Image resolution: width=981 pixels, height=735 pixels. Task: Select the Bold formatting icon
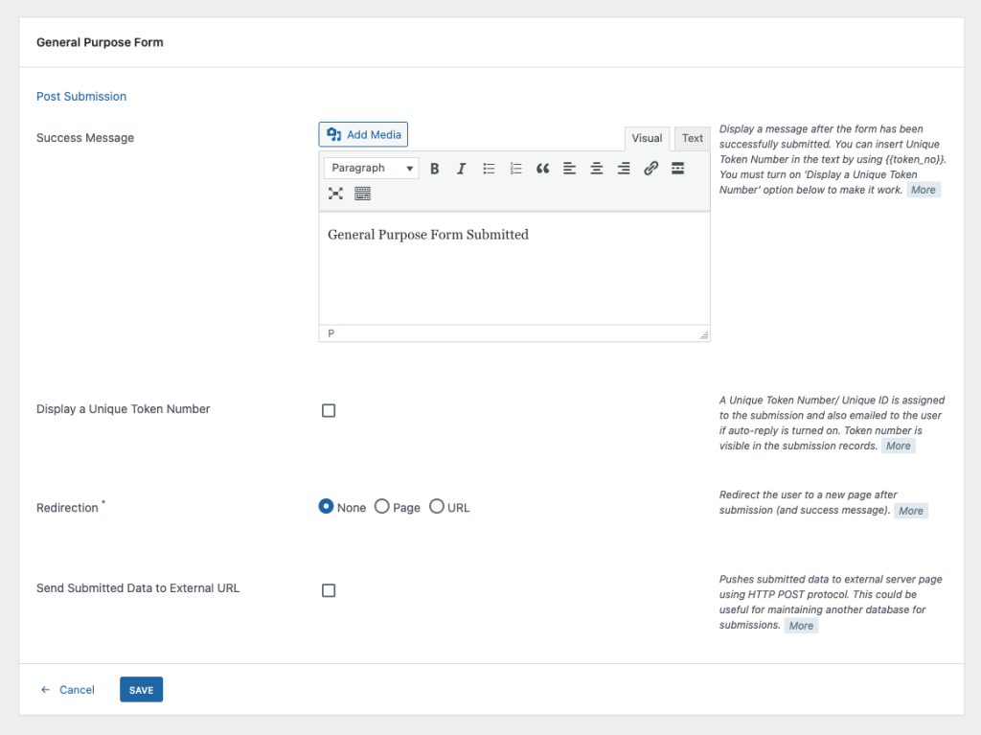pyautogui.click(x=435, y=168)
